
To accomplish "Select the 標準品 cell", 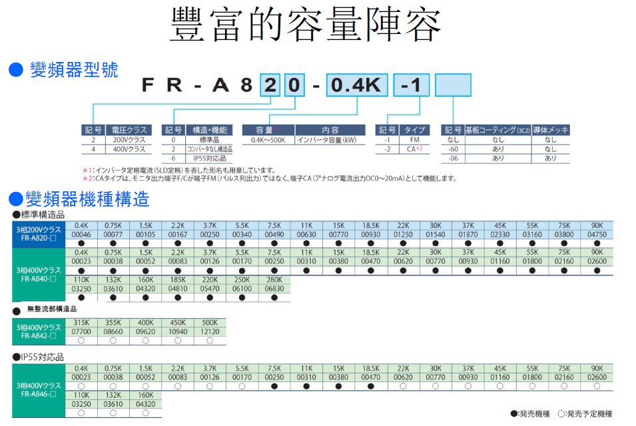I will pyautogui.click(x=209, y=140).
